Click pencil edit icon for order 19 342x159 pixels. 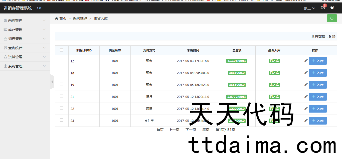pyautogui.click(x=306, y=85)
